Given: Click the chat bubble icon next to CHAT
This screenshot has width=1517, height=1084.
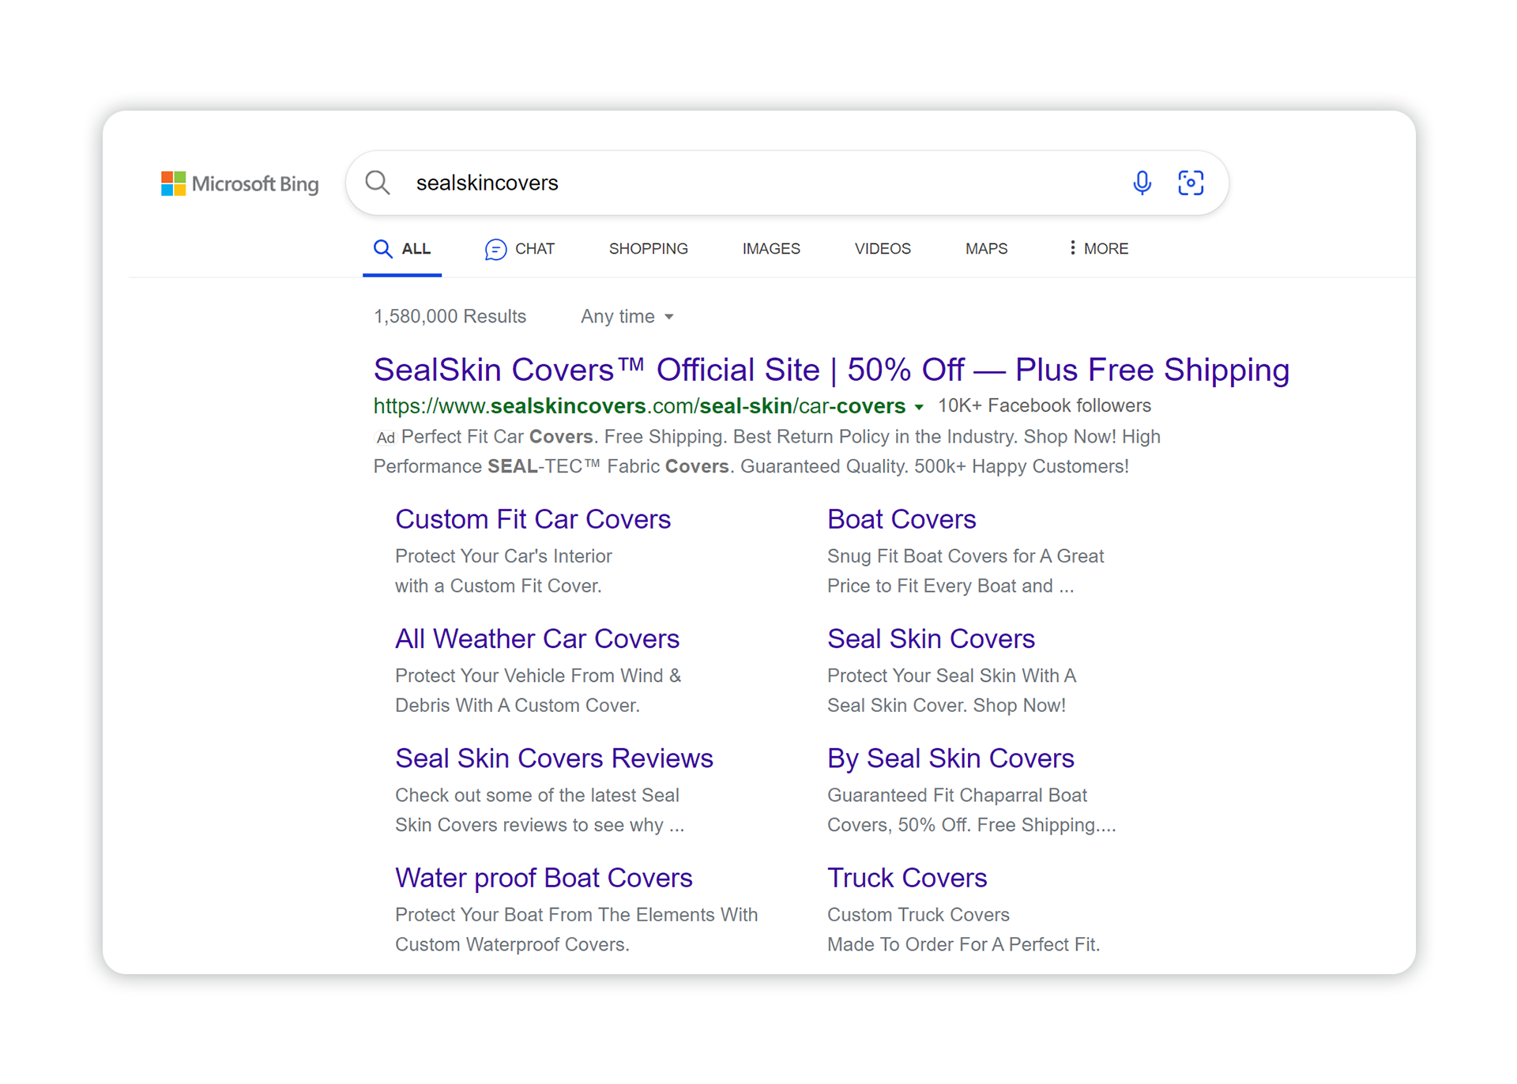Looking at the screenshot, I should [x=495, y=248].
